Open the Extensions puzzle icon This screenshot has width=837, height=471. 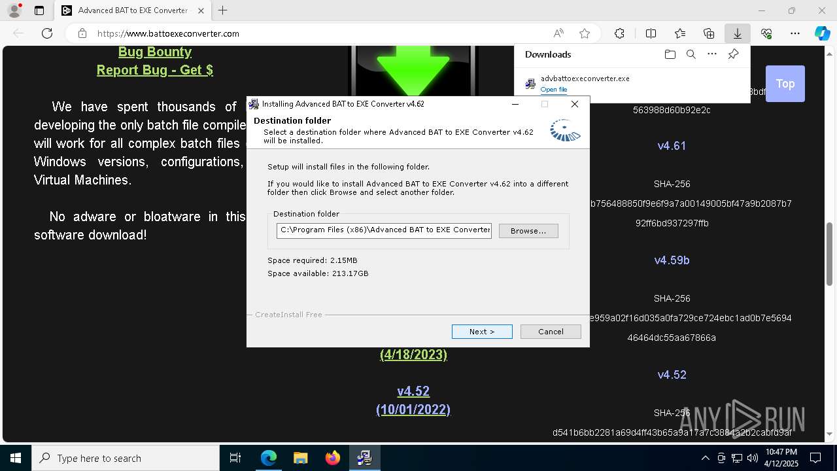(x=619, y=33)
